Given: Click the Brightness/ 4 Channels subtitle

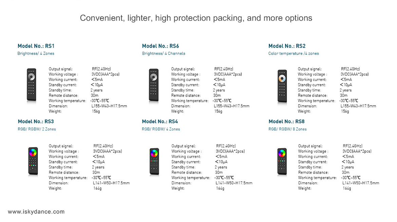Looking at the screenshot, I should (x=164, y=53).
